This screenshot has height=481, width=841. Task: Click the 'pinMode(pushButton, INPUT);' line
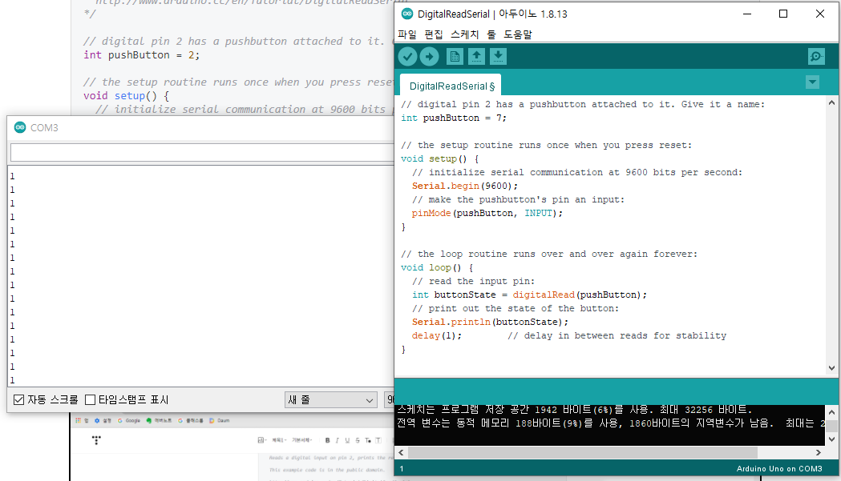coord(487,213)
